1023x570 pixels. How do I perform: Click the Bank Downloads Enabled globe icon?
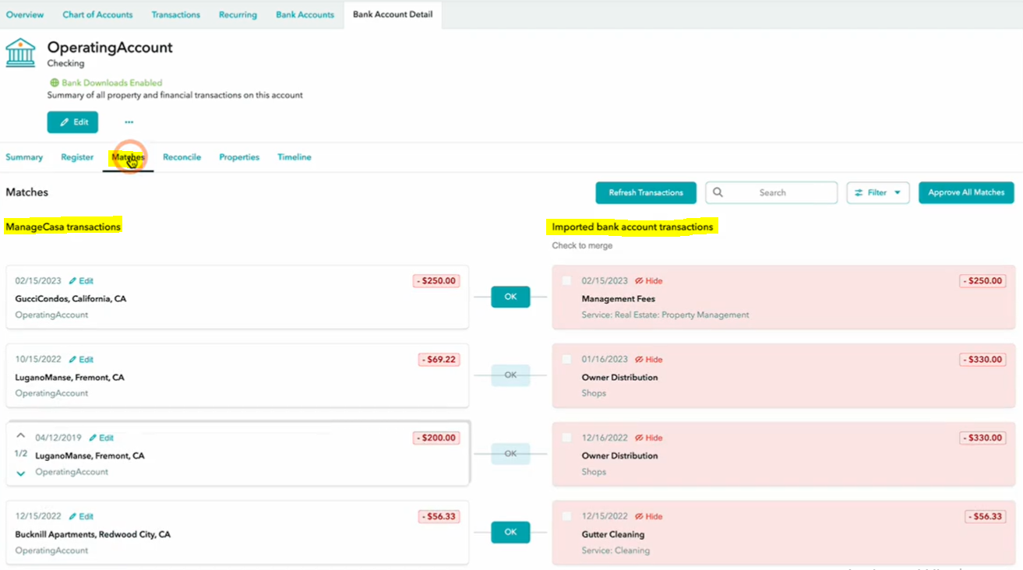(55, 83)
